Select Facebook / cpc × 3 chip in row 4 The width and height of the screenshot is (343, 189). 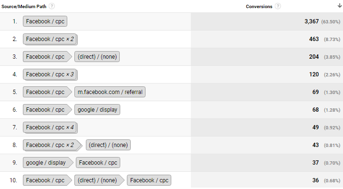[x=50, y=74]
